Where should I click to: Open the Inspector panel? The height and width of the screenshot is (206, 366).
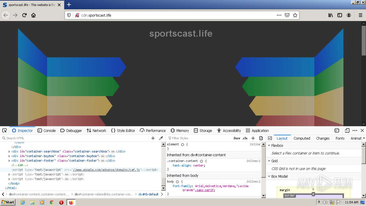point(22,130)
